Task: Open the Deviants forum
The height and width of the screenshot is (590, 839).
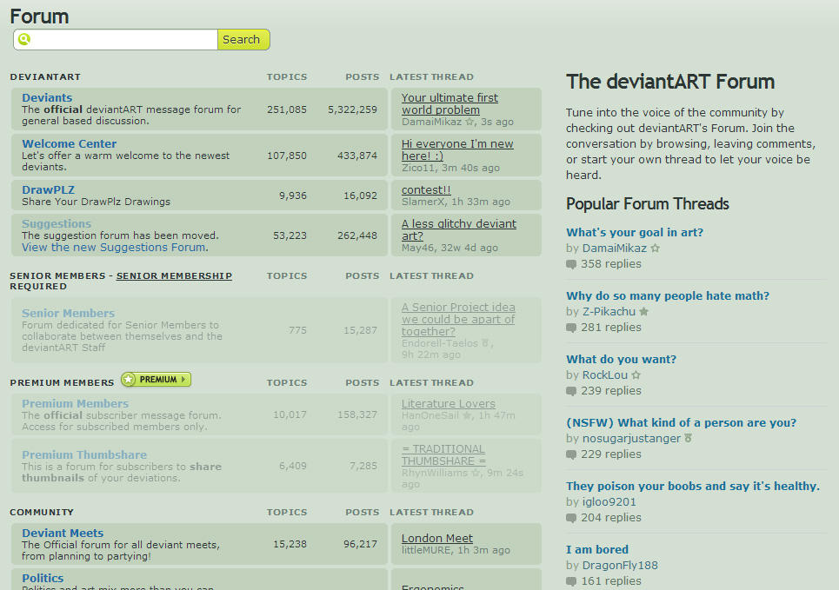Action: pos(47,97)
